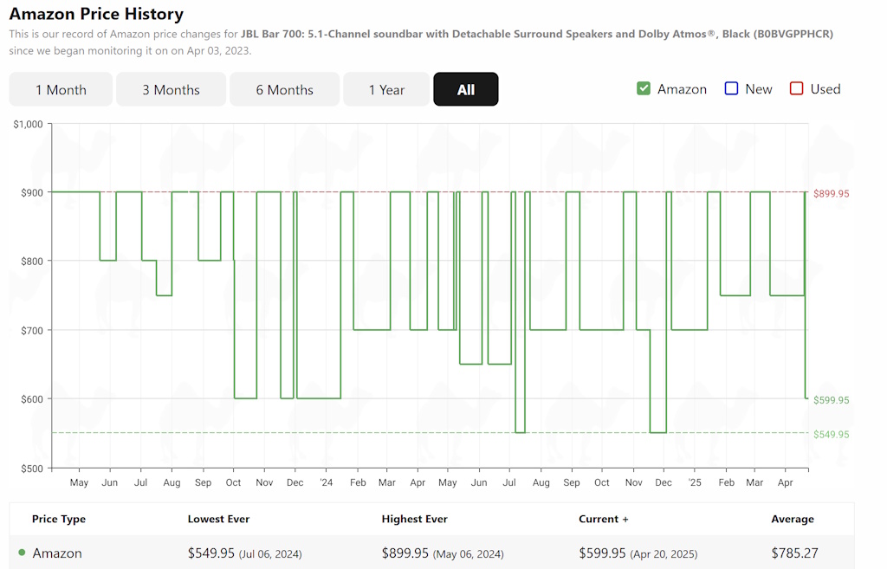This screenshot has height=569, width=887.
Task: Enable the New price checkbox
Action: click(731, 89)
